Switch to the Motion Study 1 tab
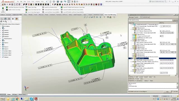 [22, 95]
